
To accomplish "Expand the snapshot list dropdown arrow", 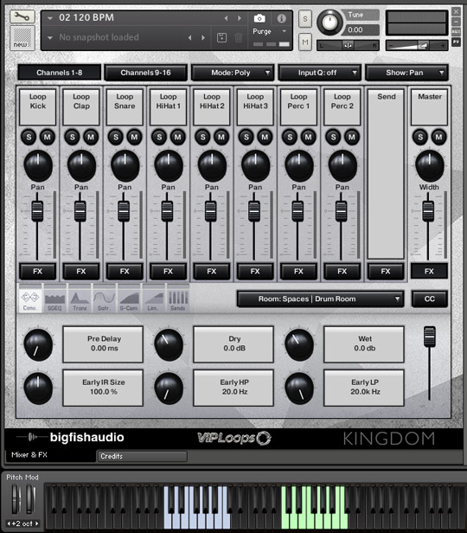I will coord(50,37).
